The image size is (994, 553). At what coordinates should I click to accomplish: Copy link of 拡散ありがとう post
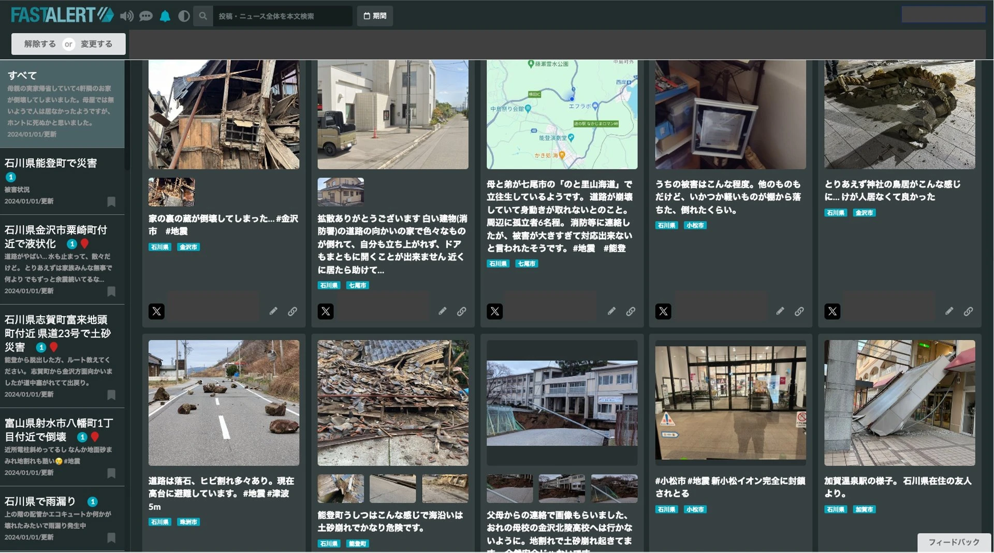coord(461,311)
